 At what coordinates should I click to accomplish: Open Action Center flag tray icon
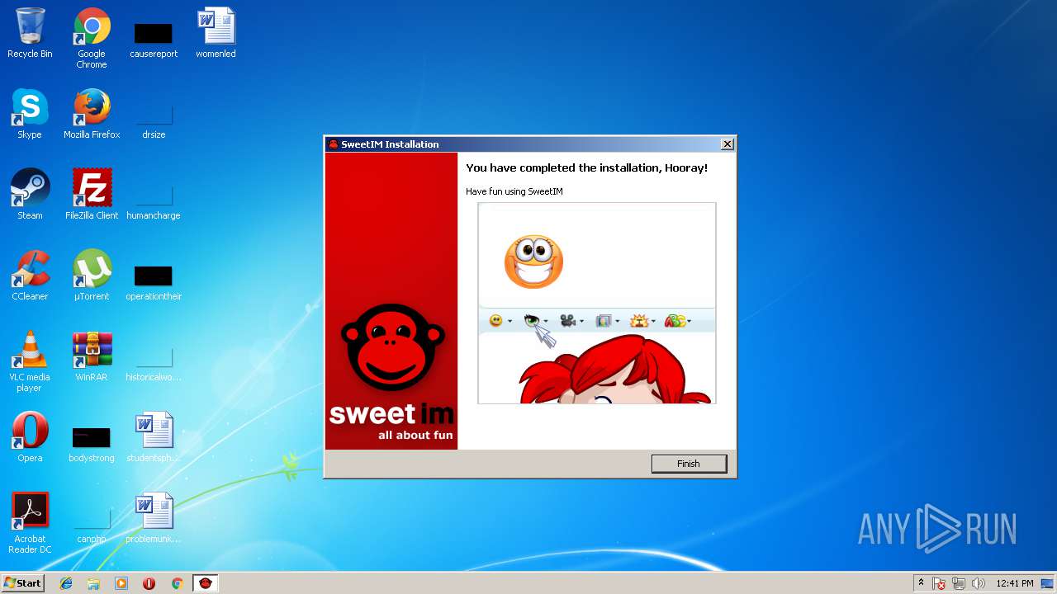(940, 583)
